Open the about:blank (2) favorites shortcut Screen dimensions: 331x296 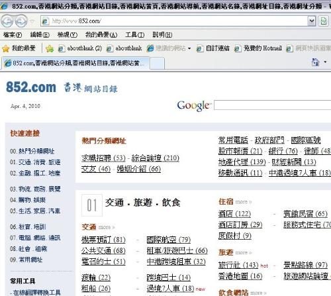pos(80,48)
